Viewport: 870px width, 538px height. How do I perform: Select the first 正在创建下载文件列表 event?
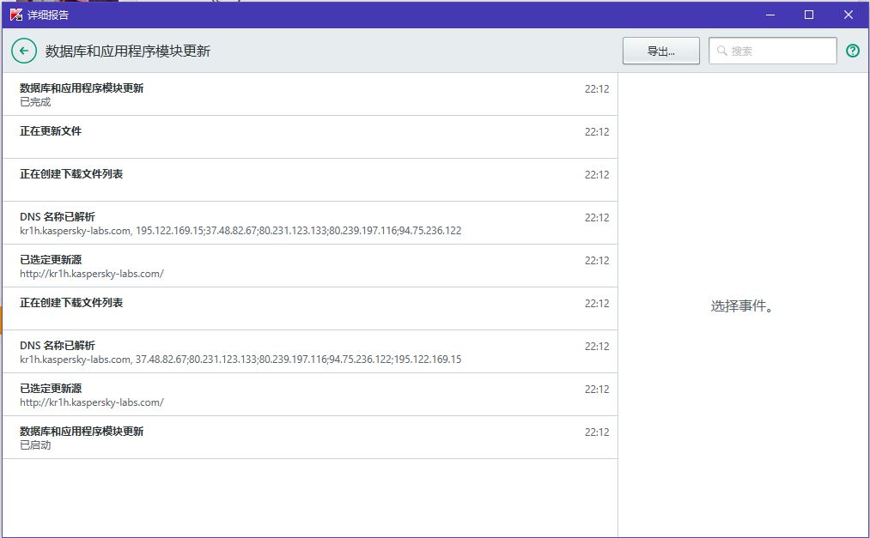click(310, 180)
